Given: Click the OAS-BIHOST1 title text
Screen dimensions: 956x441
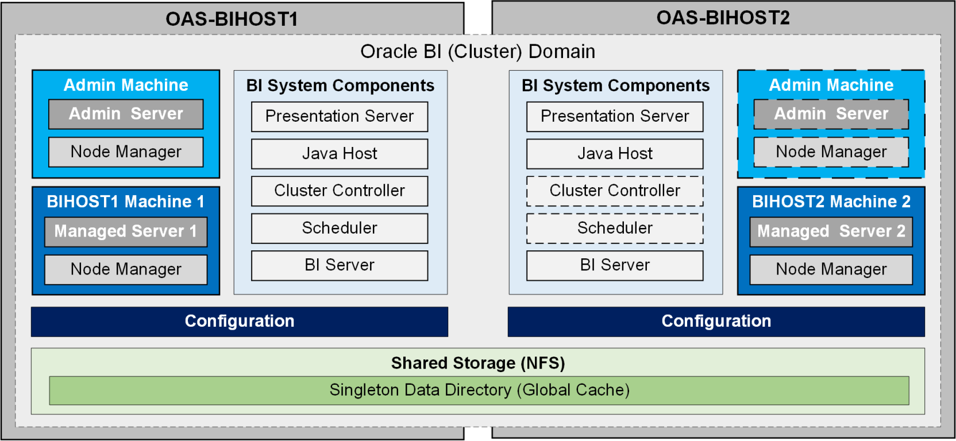Looking at the screenshot, I should 232,19.
